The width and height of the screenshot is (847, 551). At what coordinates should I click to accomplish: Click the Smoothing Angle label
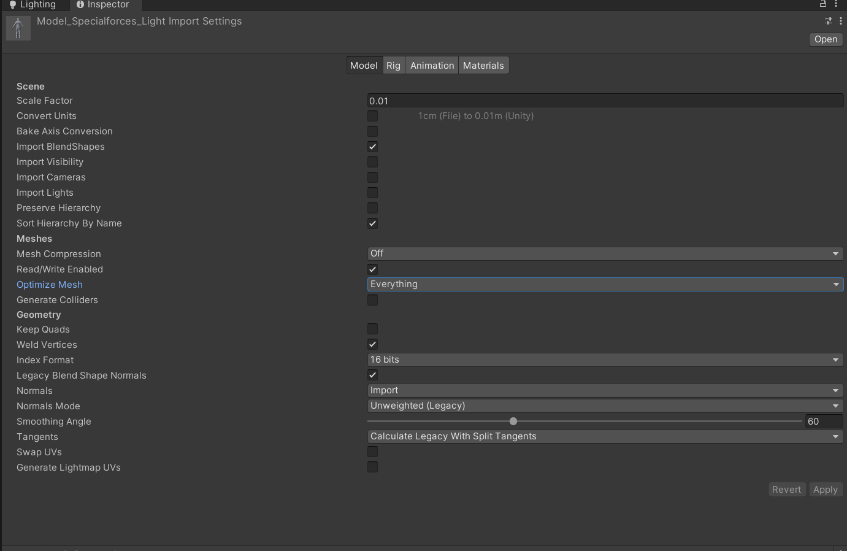54,422
